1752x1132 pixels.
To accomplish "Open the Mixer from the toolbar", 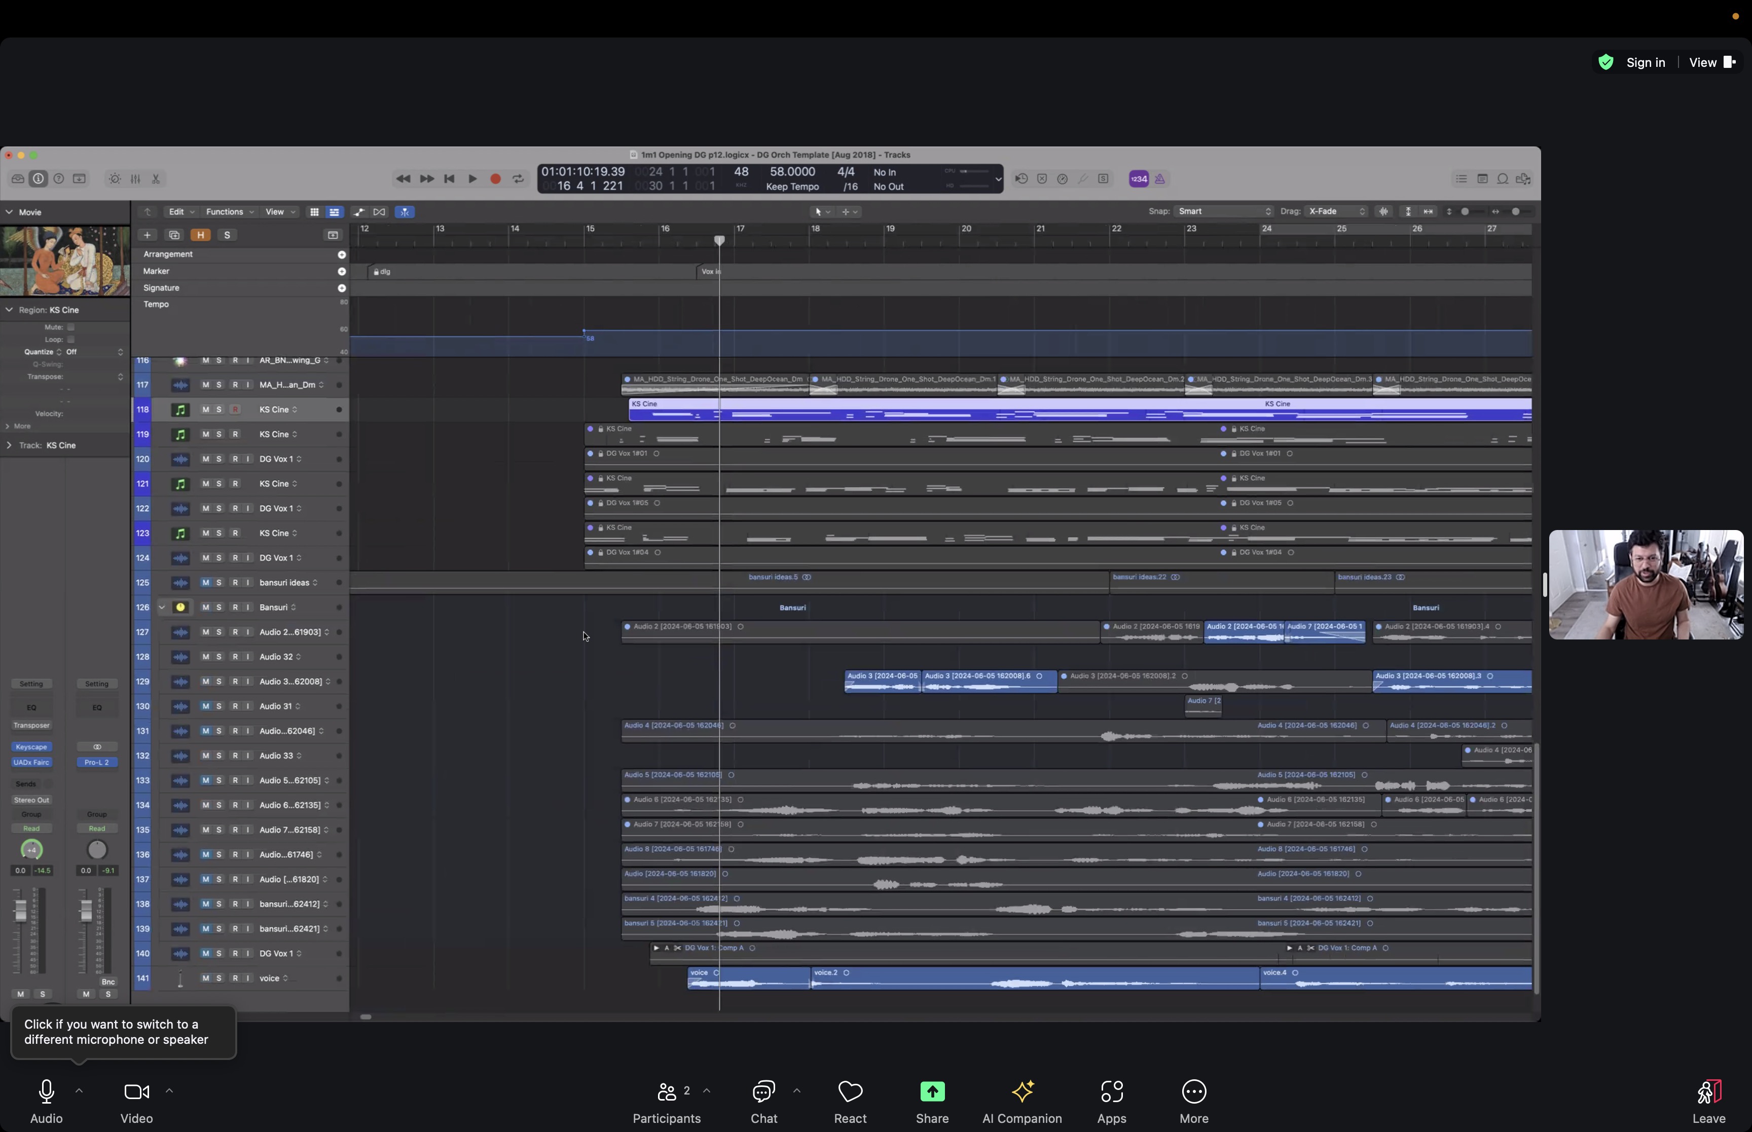I will click(x=135, y=179).
